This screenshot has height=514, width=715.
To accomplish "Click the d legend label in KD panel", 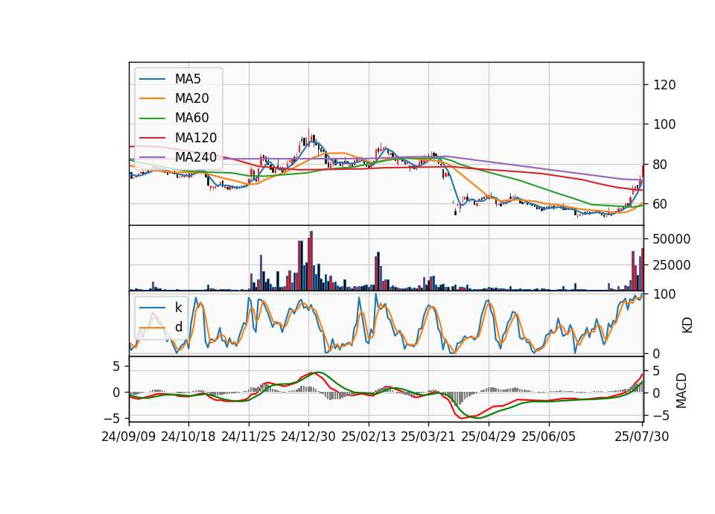I will coord(178,327).
